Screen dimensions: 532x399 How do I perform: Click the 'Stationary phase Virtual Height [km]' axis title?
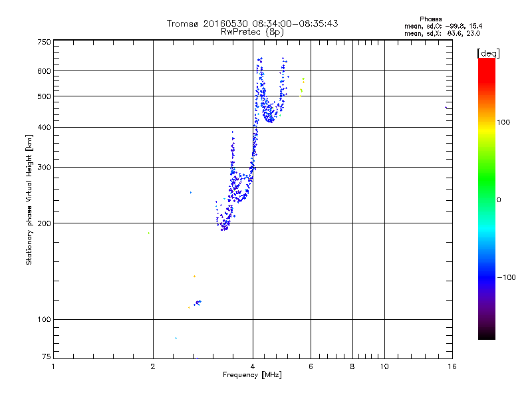coord(29,199)
